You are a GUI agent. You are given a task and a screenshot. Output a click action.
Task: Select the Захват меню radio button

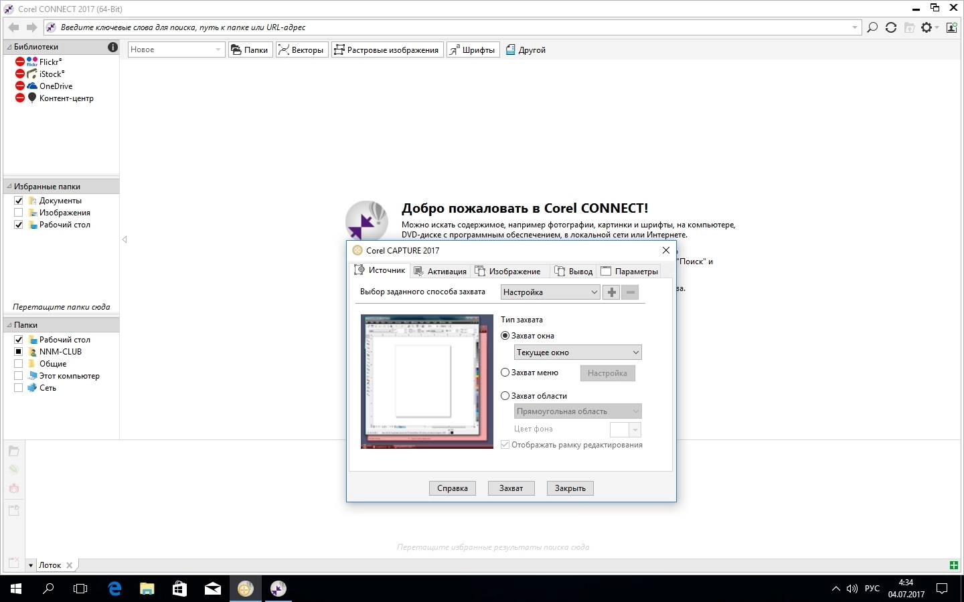pos(505,373)
